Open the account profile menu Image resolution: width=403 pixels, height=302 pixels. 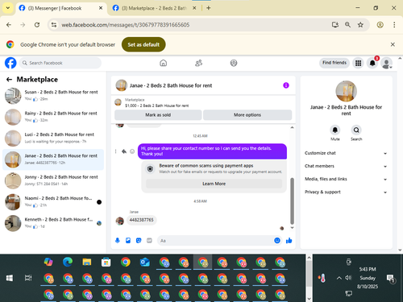tap(386, 63)
